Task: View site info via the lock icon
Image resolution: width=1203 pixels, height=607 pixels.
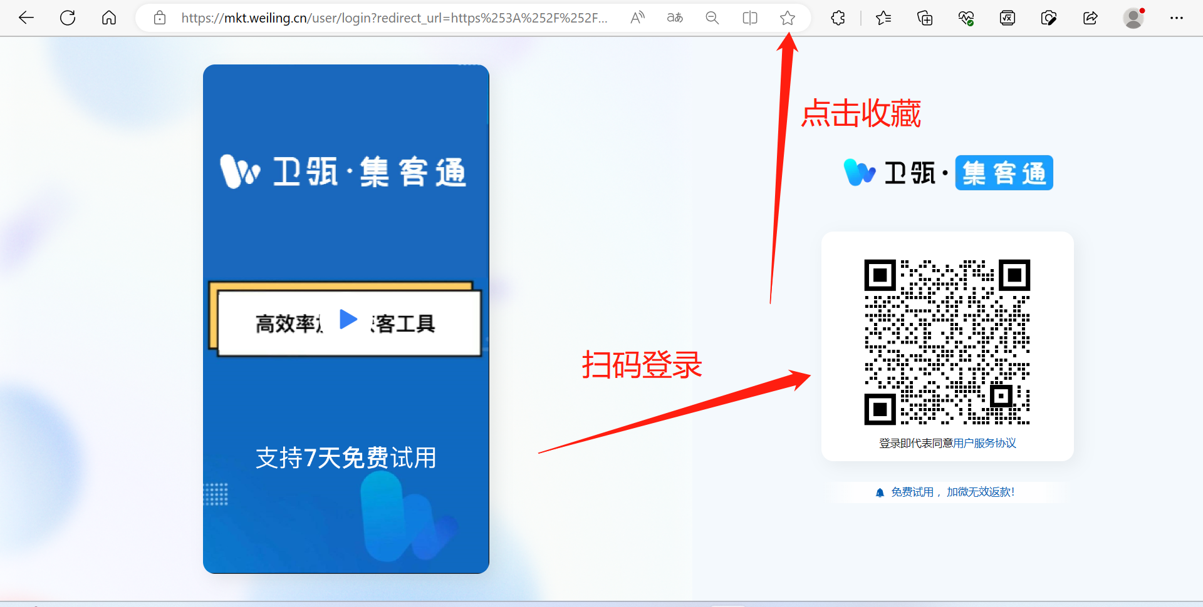Action: click(x=160, y=18)
